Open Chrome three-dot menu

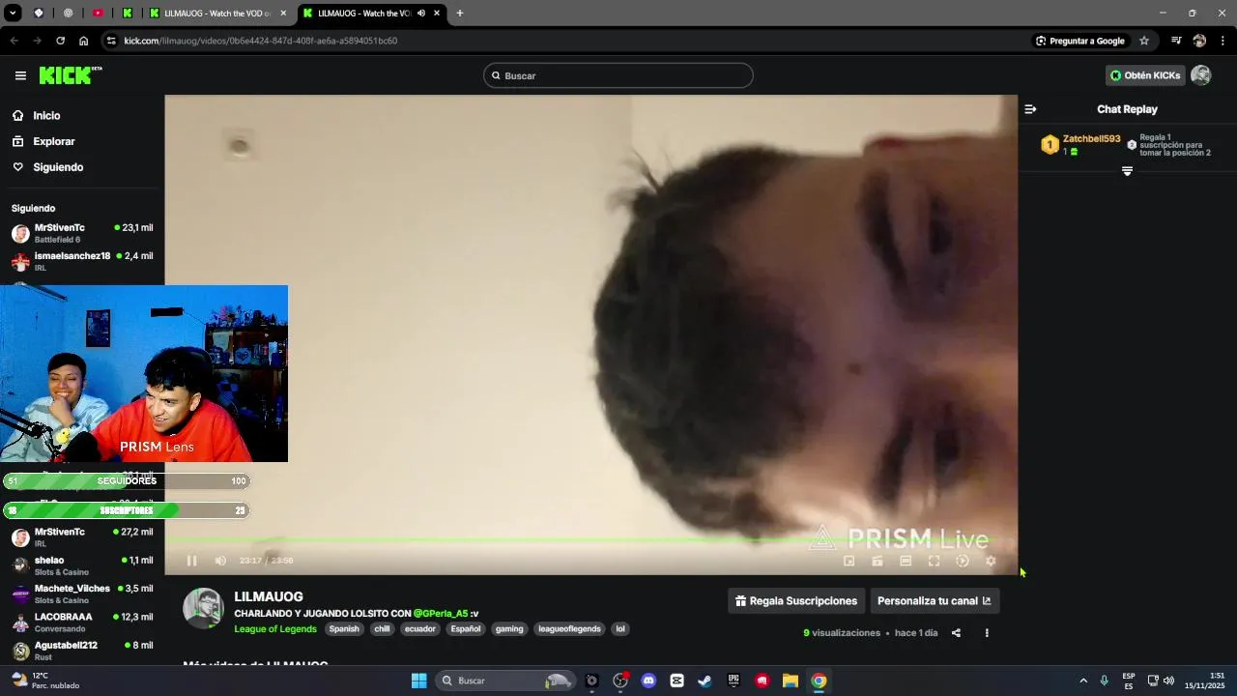1223,41
